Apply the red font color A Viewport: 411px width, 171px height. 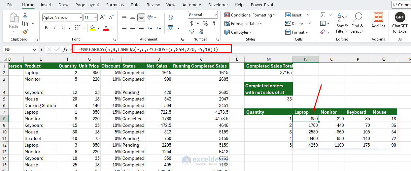coord(106,28)
